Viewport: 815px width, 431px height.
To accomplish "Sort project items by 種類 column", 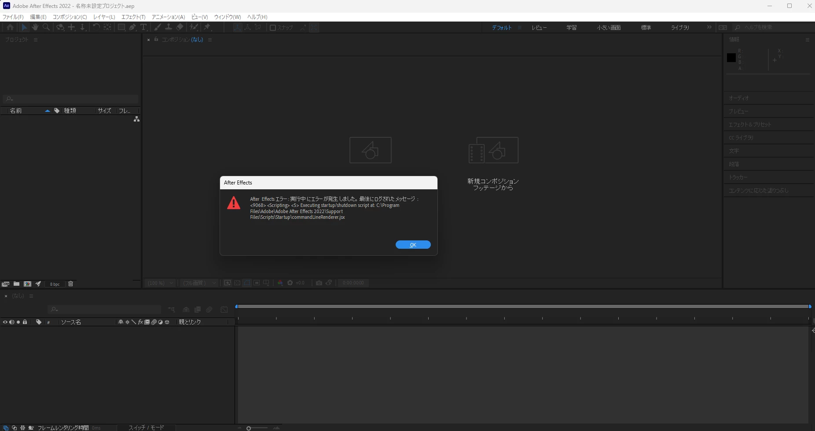I will [70, 111].
